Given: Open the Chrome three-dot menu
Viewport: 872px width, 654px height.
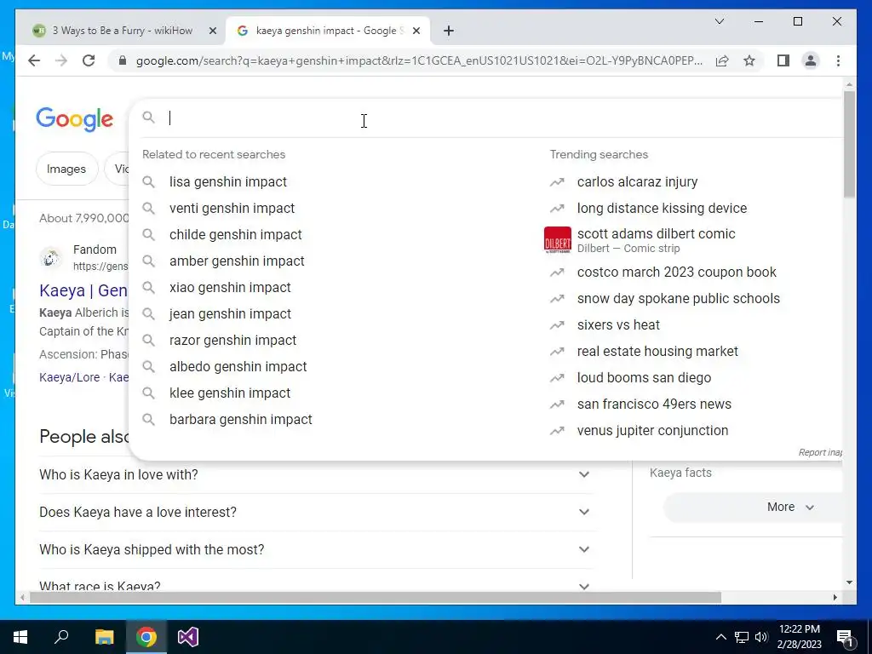Looking at the screenshot, I should (x=838, y=60).
